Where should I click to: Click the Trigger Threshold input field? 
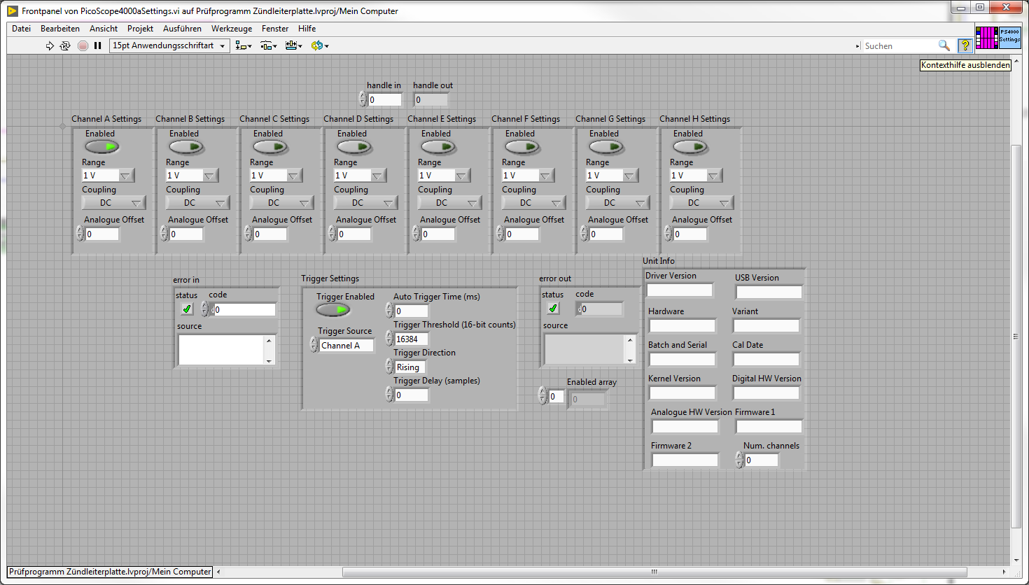[411, 339]
